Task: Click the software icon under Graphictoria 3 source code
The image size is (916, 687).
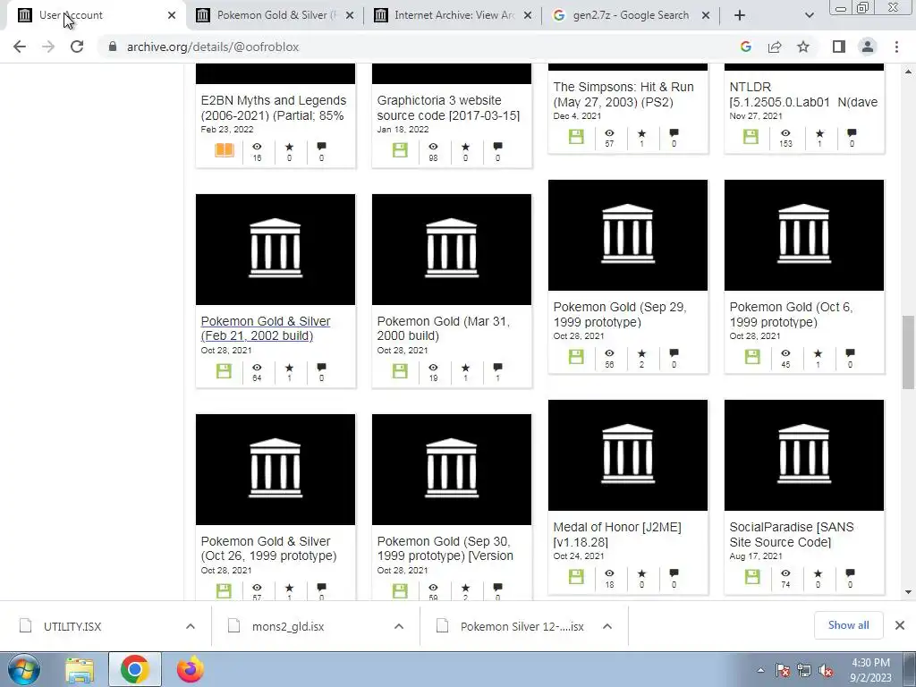Action: point(400,150)
